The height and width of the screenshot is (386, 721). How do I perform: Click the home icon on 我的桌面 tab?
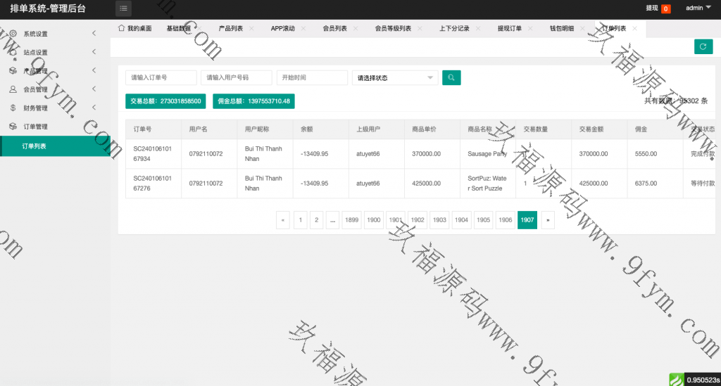122,28
